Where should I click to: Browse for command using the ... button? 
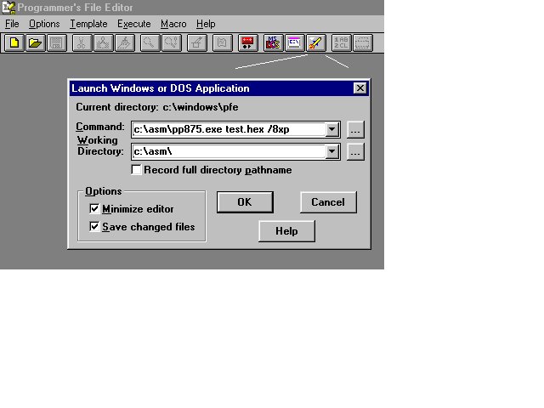pyautogui.click(x=355, y=129)
